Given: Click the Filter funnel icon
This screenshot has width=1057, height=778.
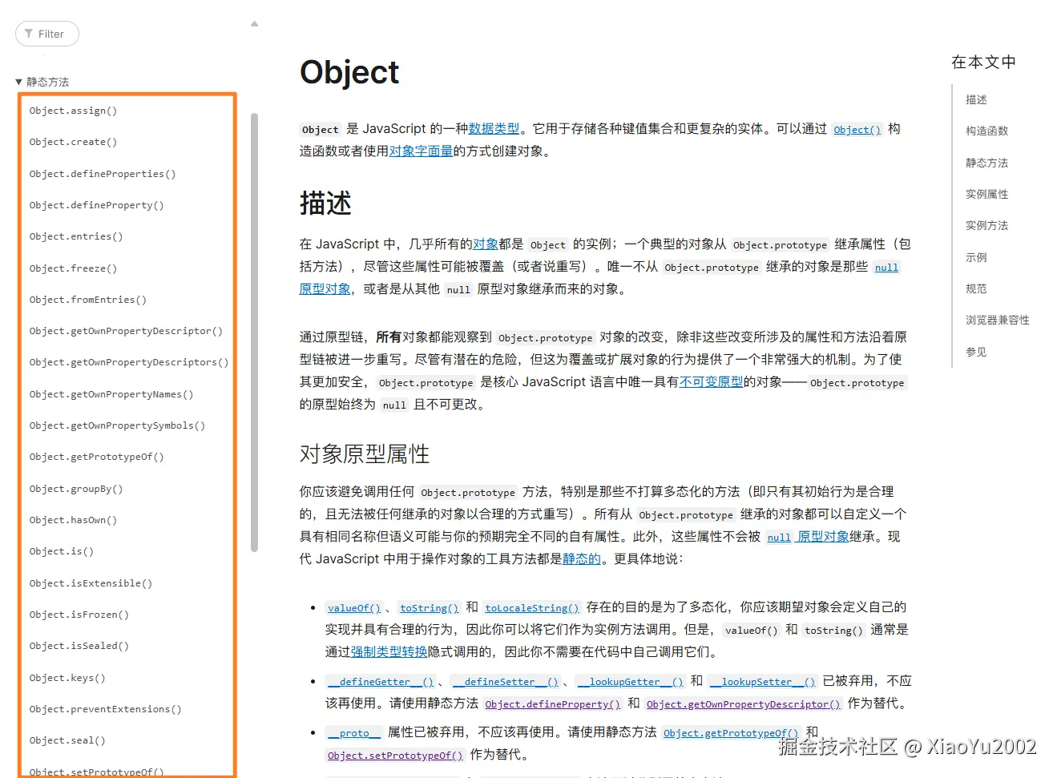Looking at the screenshot, I should click(x=27, y=34).
